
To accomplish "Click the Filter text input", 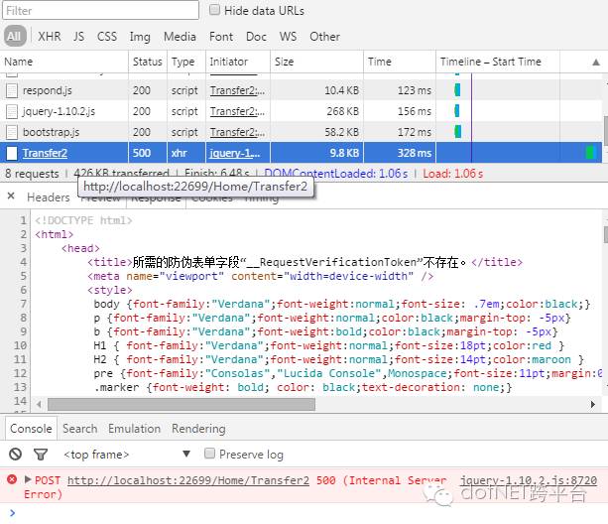I will click(x=100, y=10).
